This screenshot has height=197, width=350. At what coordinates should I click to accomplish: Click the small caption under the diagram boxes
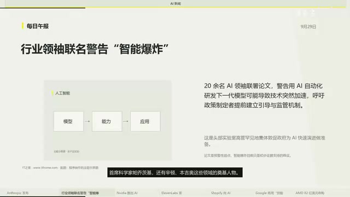coord(66,152)
